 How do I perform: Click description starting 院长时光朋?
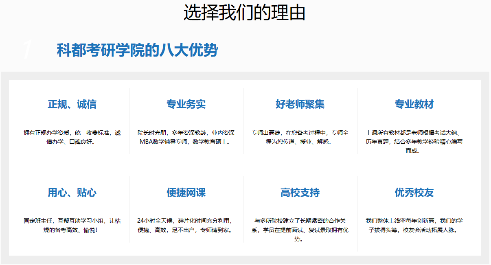pyautogui.click(x=186, y=137)
